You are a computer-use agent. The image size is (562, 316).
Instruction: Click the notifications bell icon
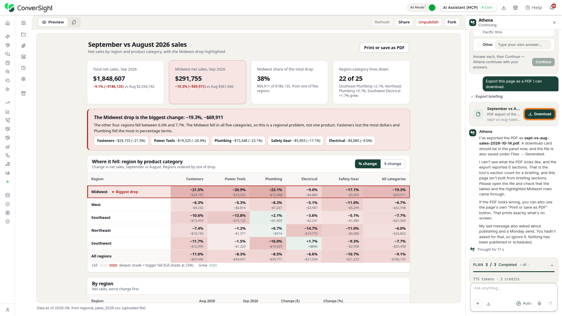point(552,8)
